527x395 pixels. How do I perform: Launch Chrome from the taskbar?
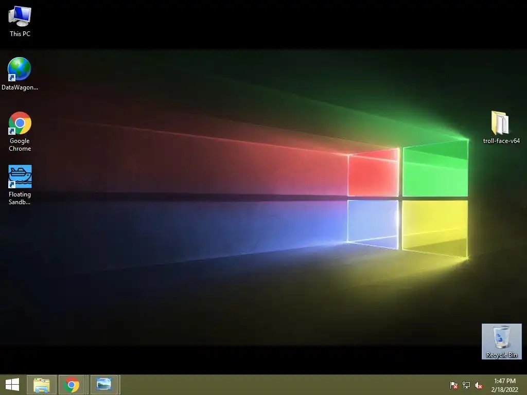pyautogui.click(x=72, y=385)
